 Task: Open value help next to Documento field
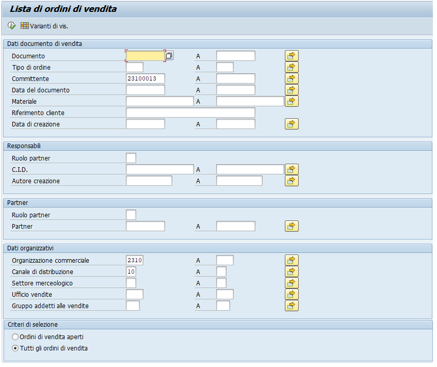pos(169,56)
